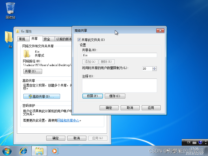Open the Recycle Bin desktop icon
Image resolution: width=208 pixels, height=156 pixels.
pos(10,11)
